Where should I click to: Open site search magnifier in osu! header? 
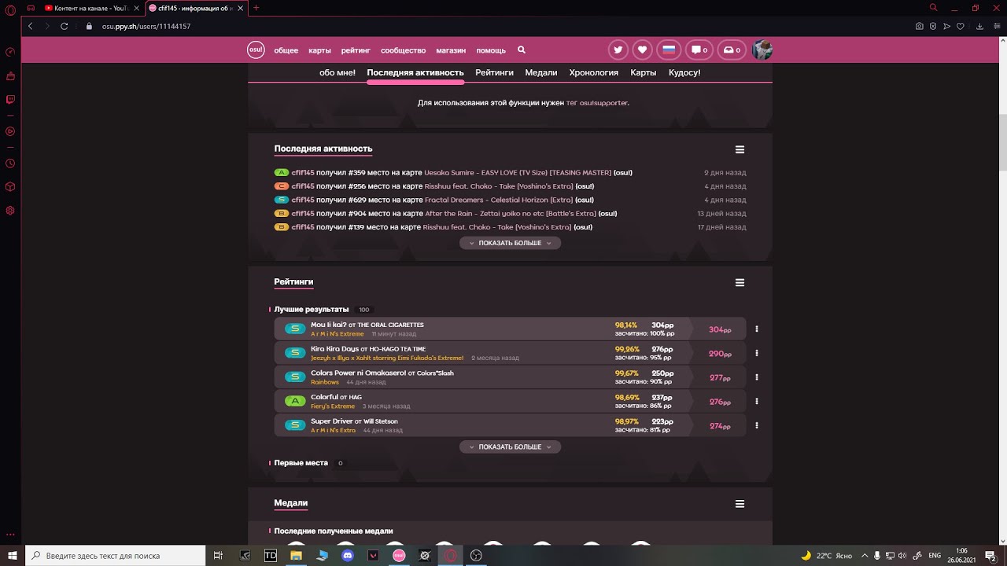(x=521, y=50)
